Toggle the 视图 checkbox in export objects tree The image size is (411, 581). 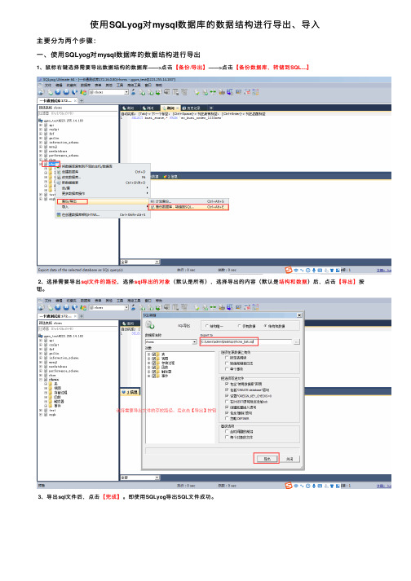coord(153,359)
